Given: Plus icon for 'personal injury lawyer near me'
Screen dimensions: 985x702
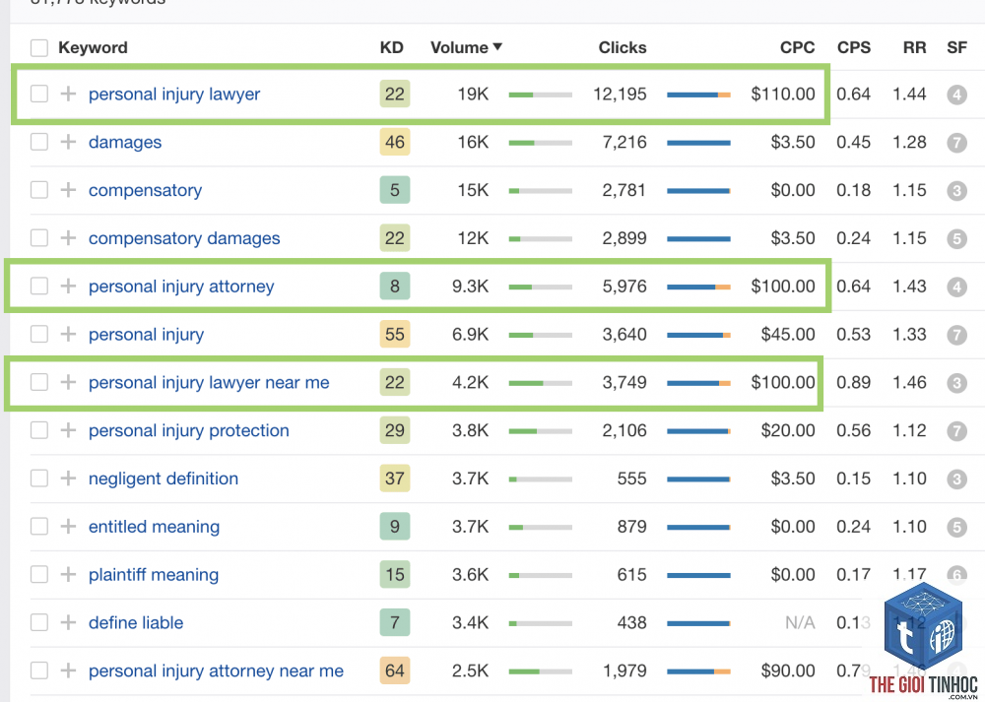Looking at the screenshot, I should [x=68, y=382].
